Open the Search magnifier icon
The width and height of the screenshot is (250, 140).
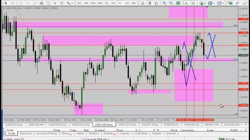[x=237, y=3]
